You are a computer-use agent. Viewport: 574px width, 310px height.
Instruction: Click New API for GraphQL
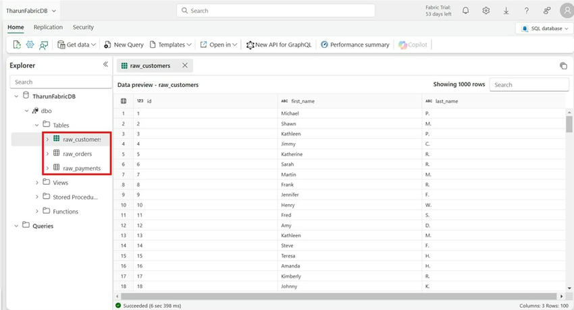[279, 44]
